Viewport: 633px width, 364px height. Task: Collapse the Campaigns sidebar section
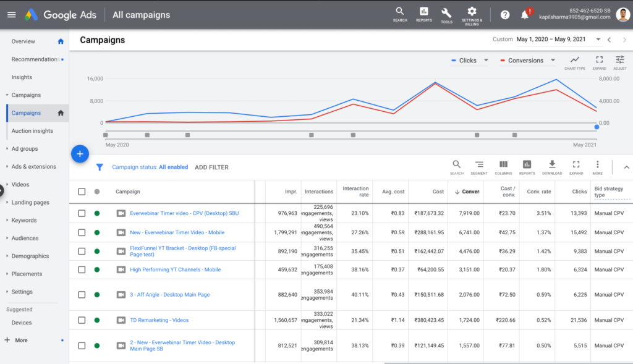7,95
